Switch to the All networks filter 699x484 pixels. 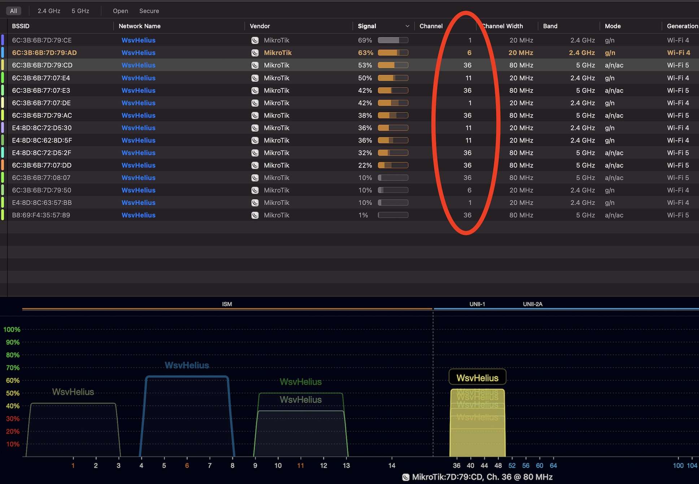13,10
